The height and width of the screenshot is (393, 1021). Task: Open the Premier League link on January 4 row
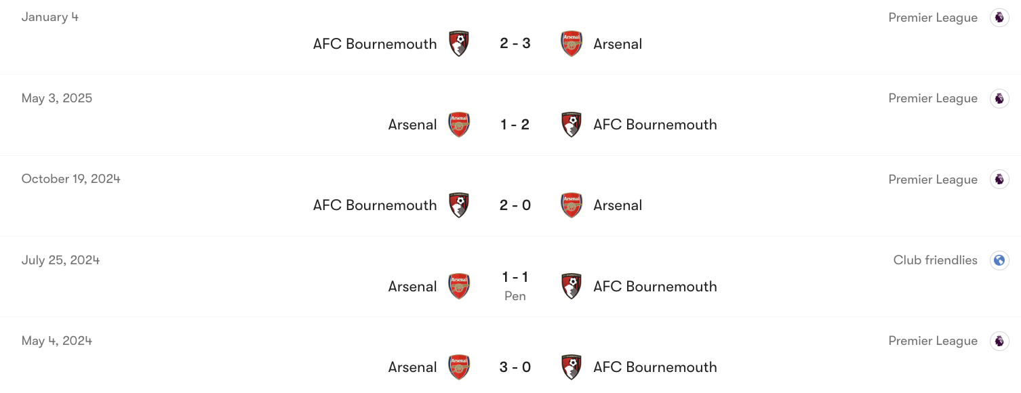(933, 17)
